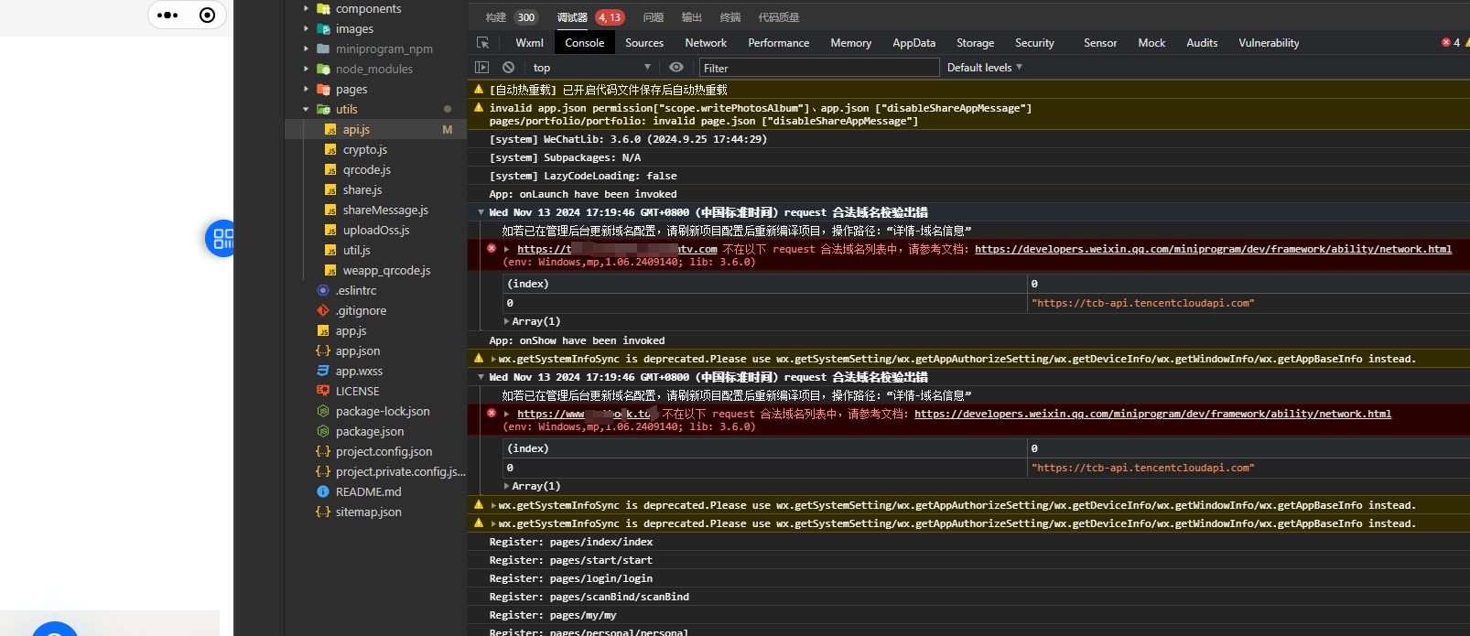Click the crypto.js file icon
The image size is (1470, 636).
click(x=330, y=150)
